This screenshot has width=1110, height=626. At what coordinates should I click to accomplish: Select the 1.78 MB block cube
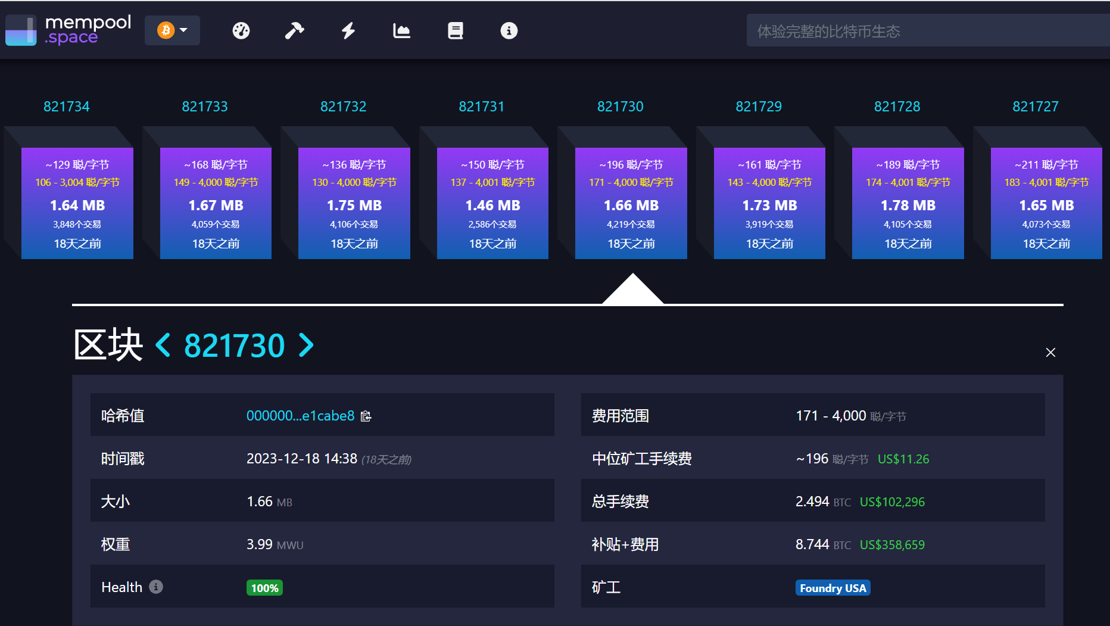point(908,203)
